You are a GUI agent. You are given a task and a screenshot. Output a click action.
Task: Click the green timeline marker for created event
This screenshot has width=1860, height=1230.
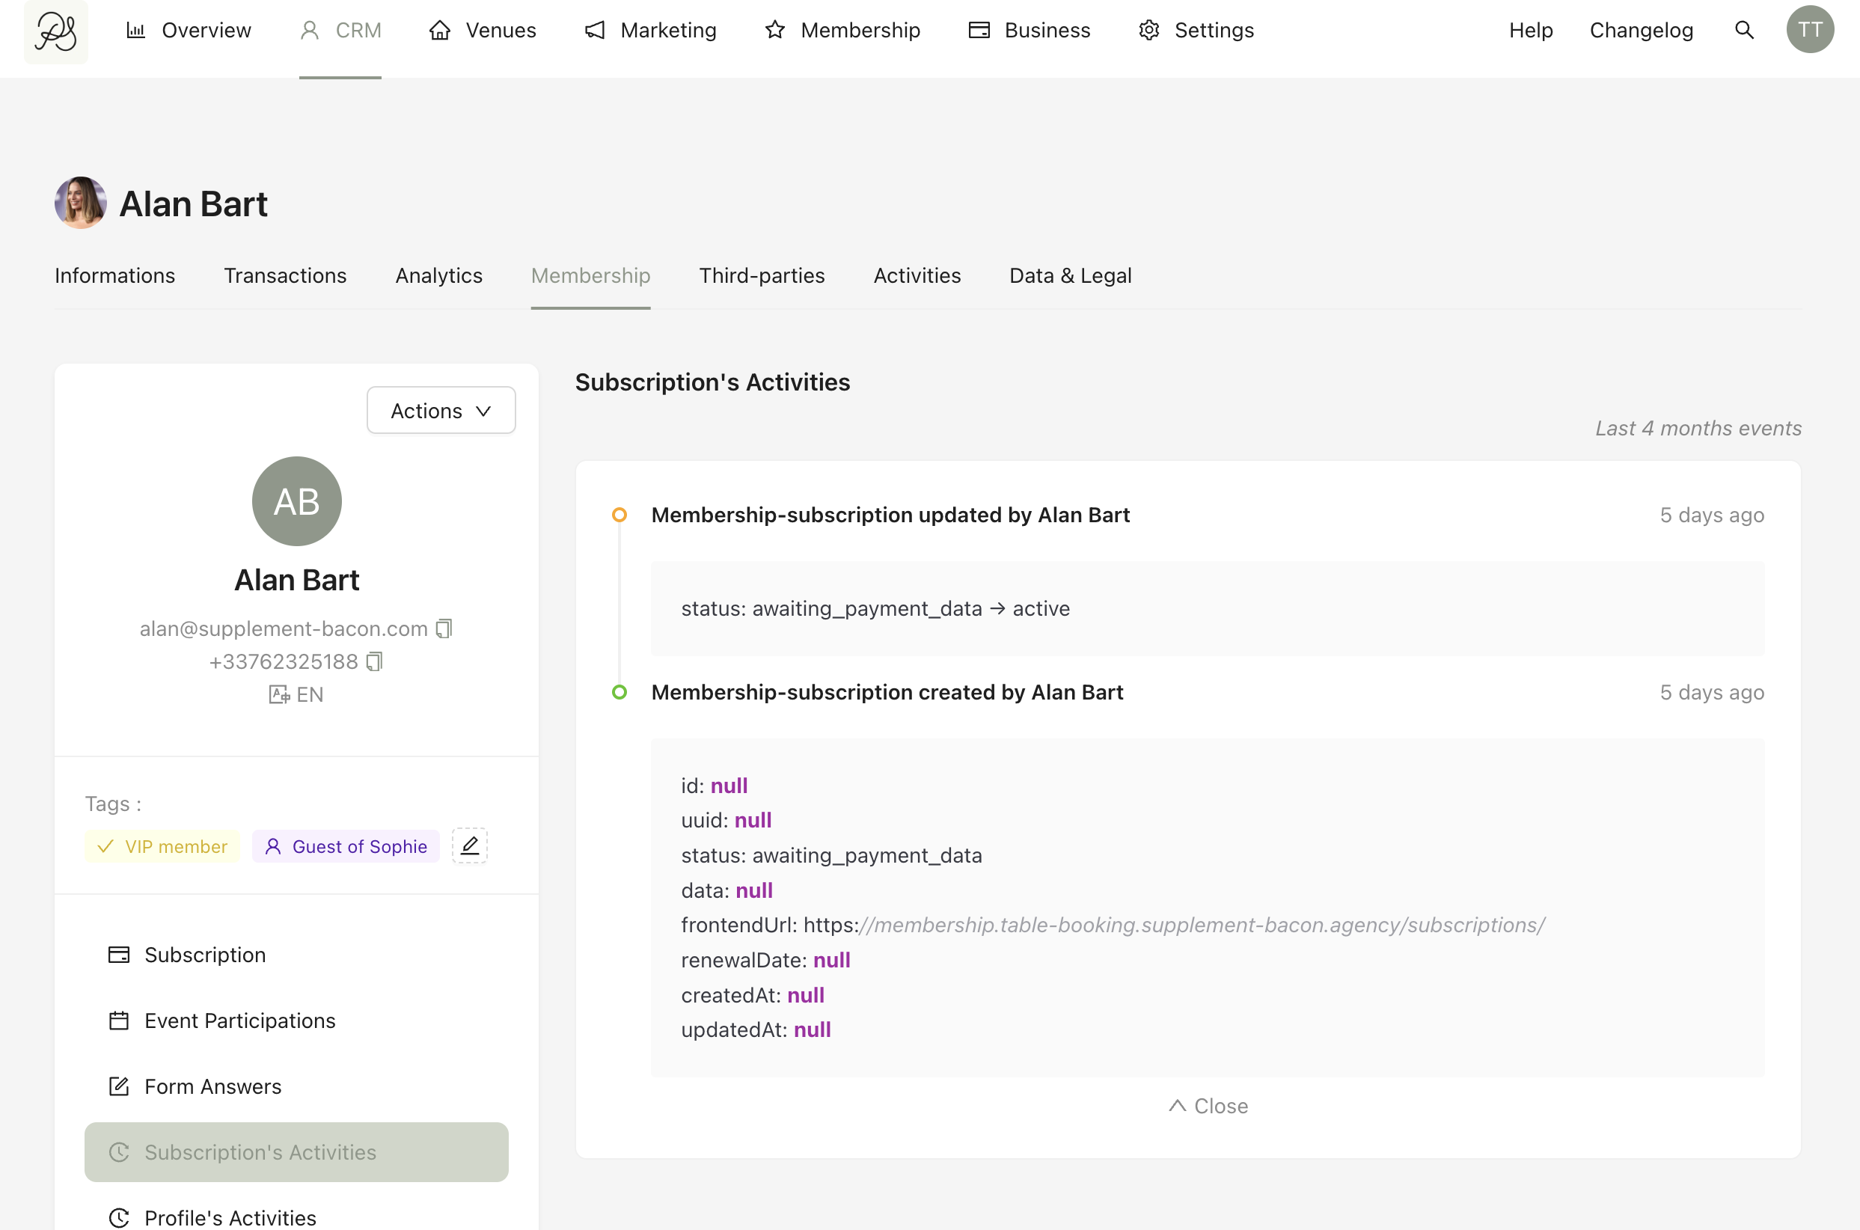coord(619,692)
